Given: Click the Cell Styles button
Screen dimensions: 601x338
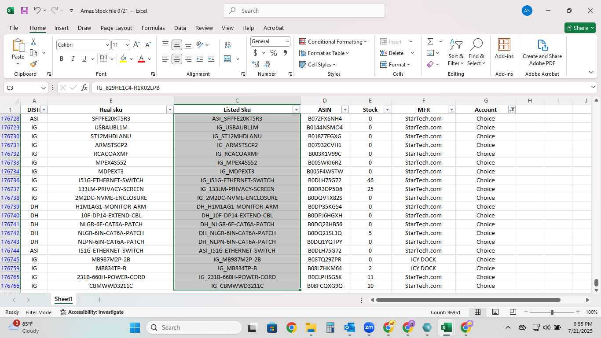Looking at the screenshot, I should pyautogui.click(x=317, y=64).
